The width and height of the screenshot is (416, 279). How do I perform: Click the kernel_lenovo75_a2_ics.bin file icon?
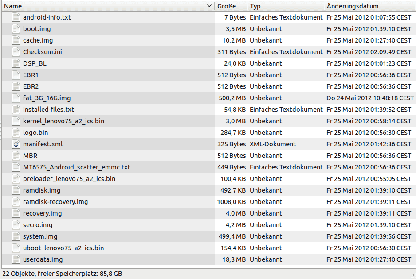click(16, 121)
